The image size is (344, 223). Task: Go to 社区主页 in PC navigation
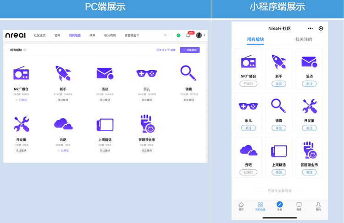(x=40, y=35)
